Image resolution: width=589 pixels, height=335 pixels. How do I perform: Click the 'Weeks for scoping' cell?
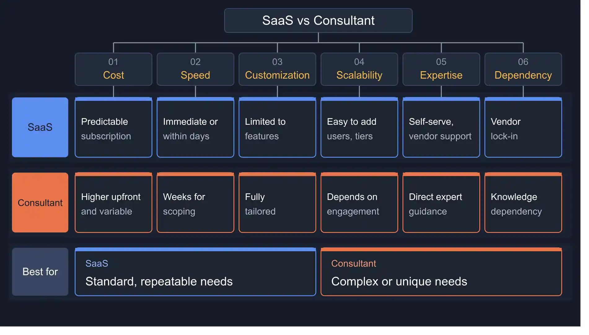click(x=195, y=203)
